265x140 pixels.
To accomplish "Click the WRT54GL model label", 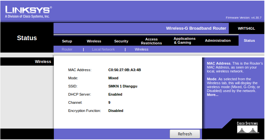I will [246, 28].
